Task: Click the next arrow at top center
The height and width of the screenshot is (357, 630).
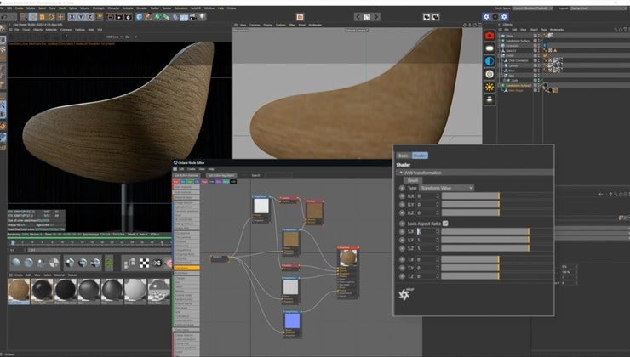Action: tap(376, 17)
